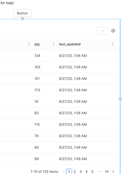This screenshot has height=174, width=132.
Task: Go to pagination page 3
Action: pos(80,172)
